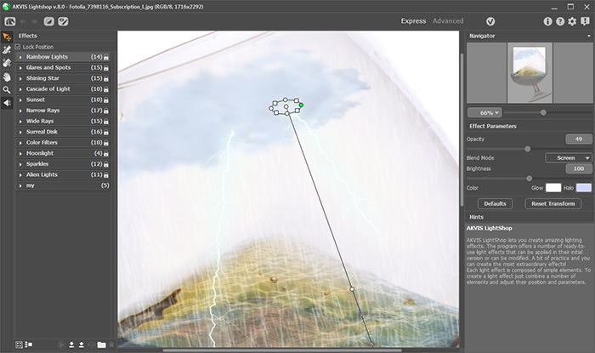Click the canvas vertical scrollbar
Screen dimensions: 595x353
click(x=462, y=129)
